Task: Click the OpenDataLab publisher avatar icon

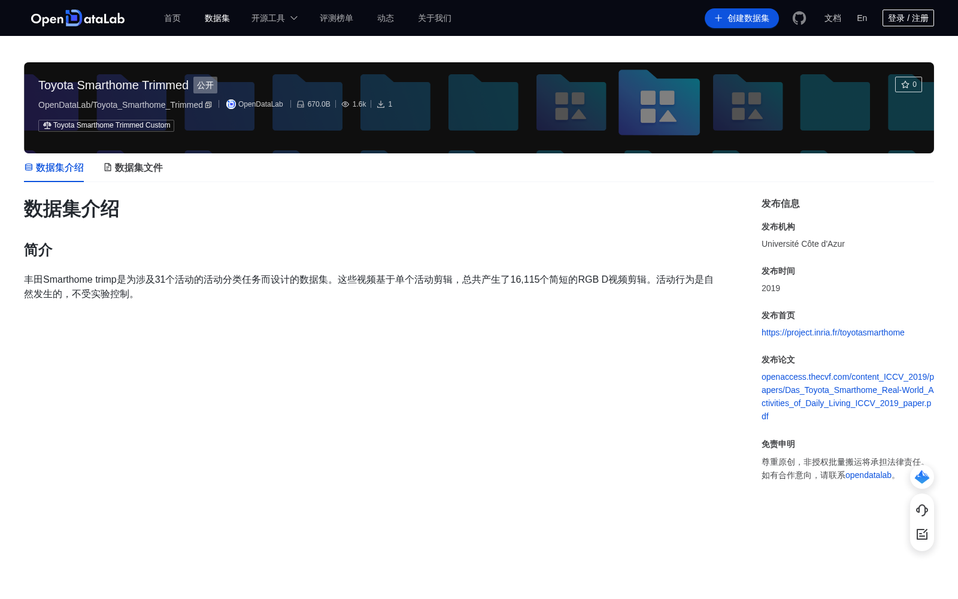Action: pyautogui.click(x=231, y=104)
